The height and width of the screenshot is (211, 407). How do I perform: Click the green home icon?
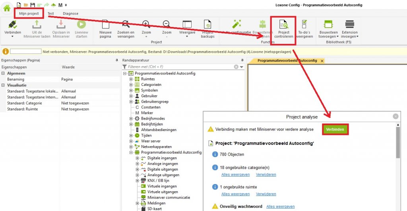tap(7, 8)
